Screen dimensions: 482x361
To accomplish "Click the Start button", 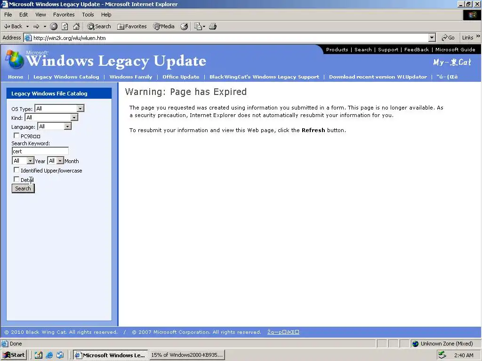I will 14,355.
